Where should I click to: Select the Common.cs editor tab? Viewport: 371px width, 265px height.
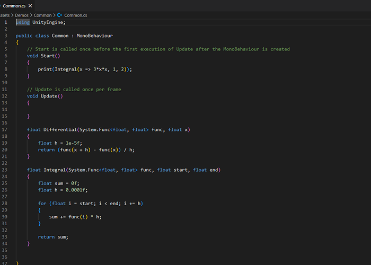pos(14,5)
